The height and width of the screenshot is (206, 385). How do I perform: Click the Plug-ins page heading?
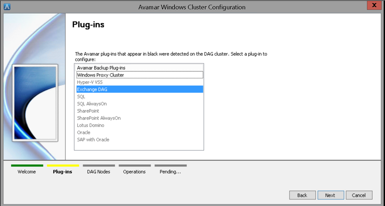tap(88, 25)
